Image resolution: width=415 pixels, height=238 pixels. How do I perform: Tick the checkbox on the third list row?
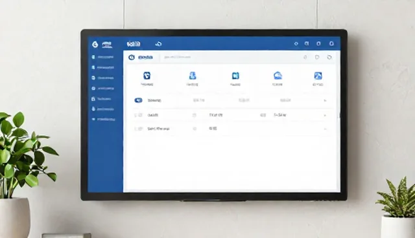[138, 129]
